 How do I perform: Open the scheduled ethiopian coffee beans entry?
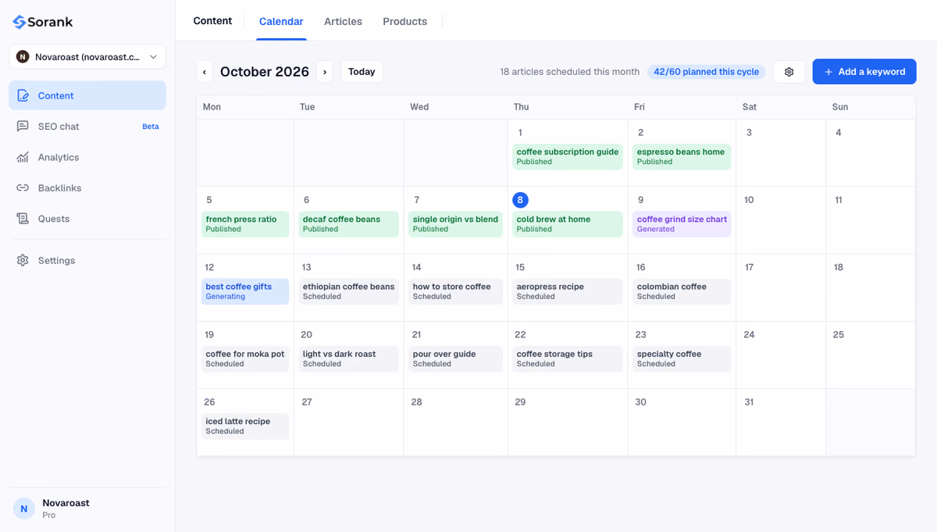coord(349,291)
